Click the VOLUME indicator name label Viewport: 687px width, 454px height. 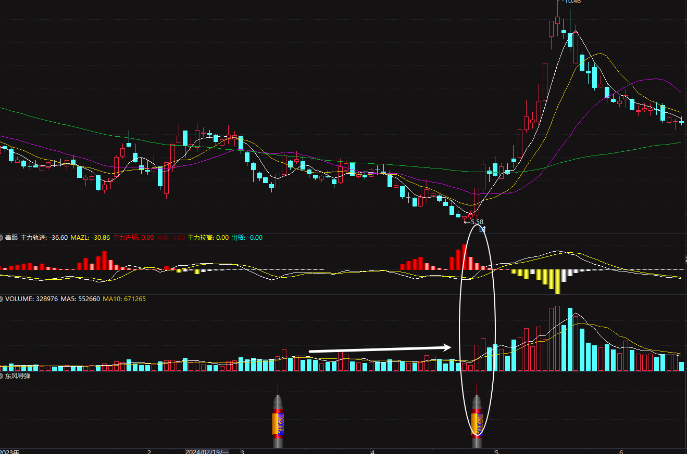coord(19,299)
